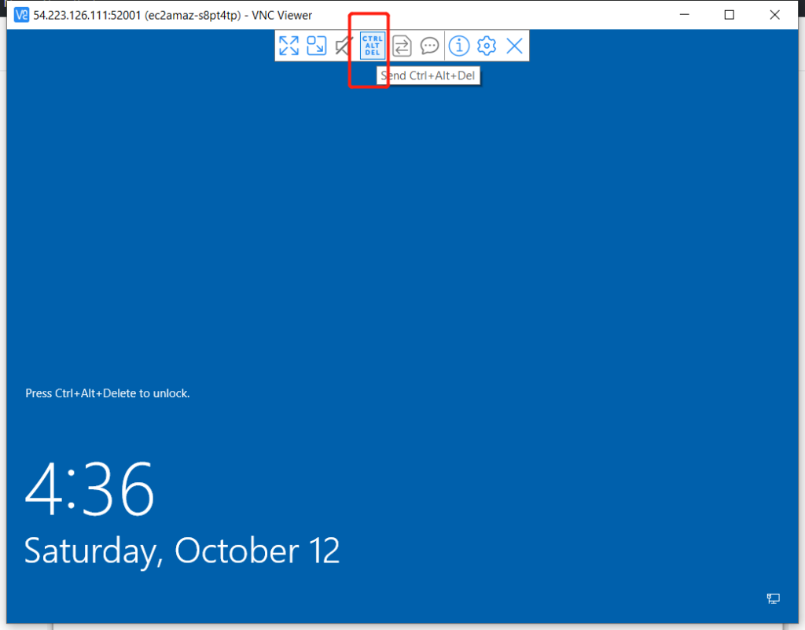Start a chat session via speech-bubble icon
Screen dimensions: 805x630
[x=429, y=46]
